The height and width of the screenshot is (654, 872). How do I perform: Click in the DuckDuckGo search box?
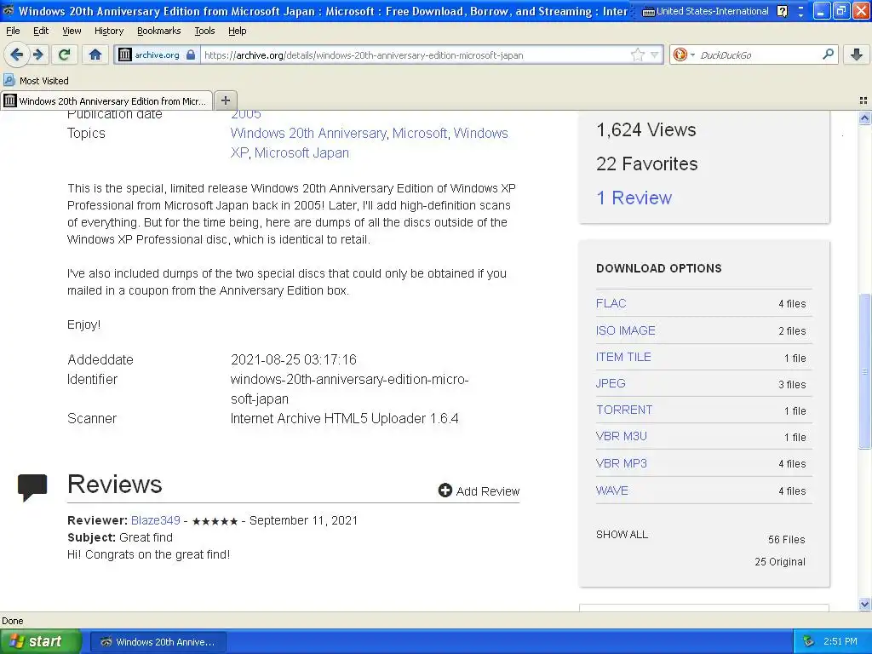click(x=759, y=55)
